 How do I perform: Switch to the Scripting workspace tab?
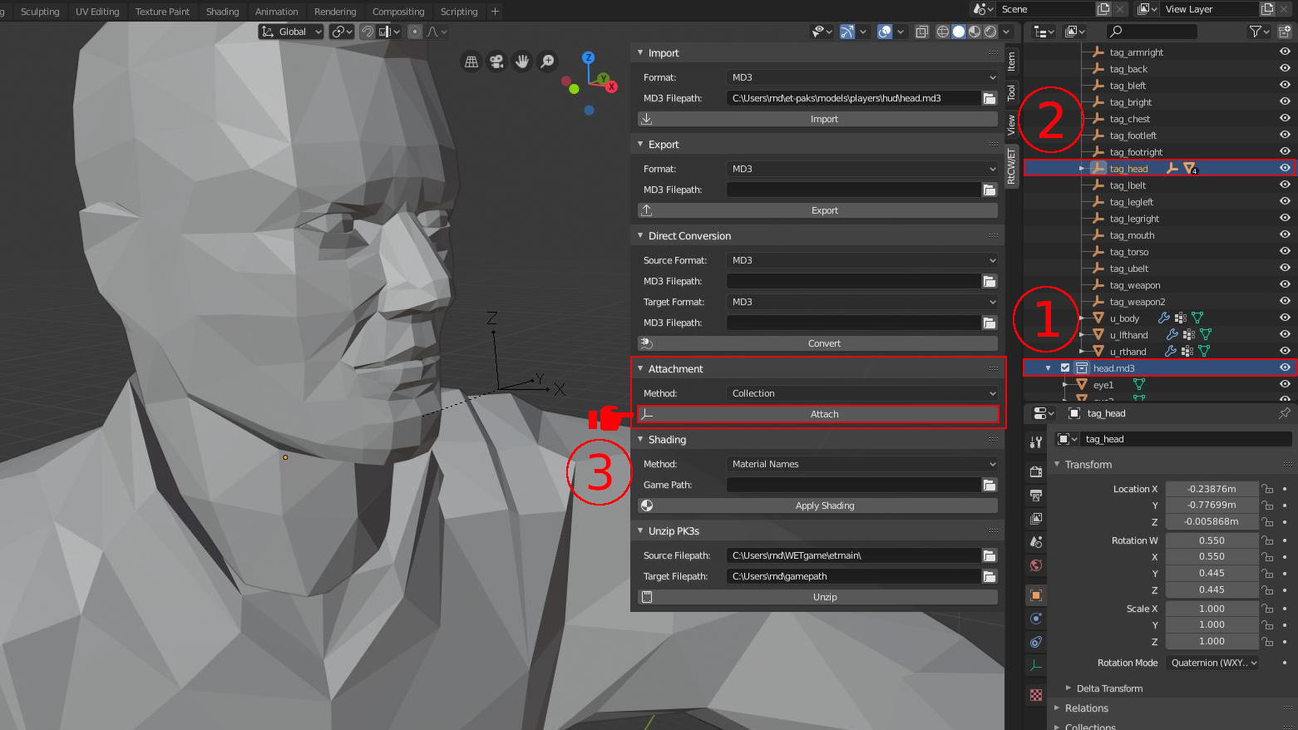pos(459,11)
